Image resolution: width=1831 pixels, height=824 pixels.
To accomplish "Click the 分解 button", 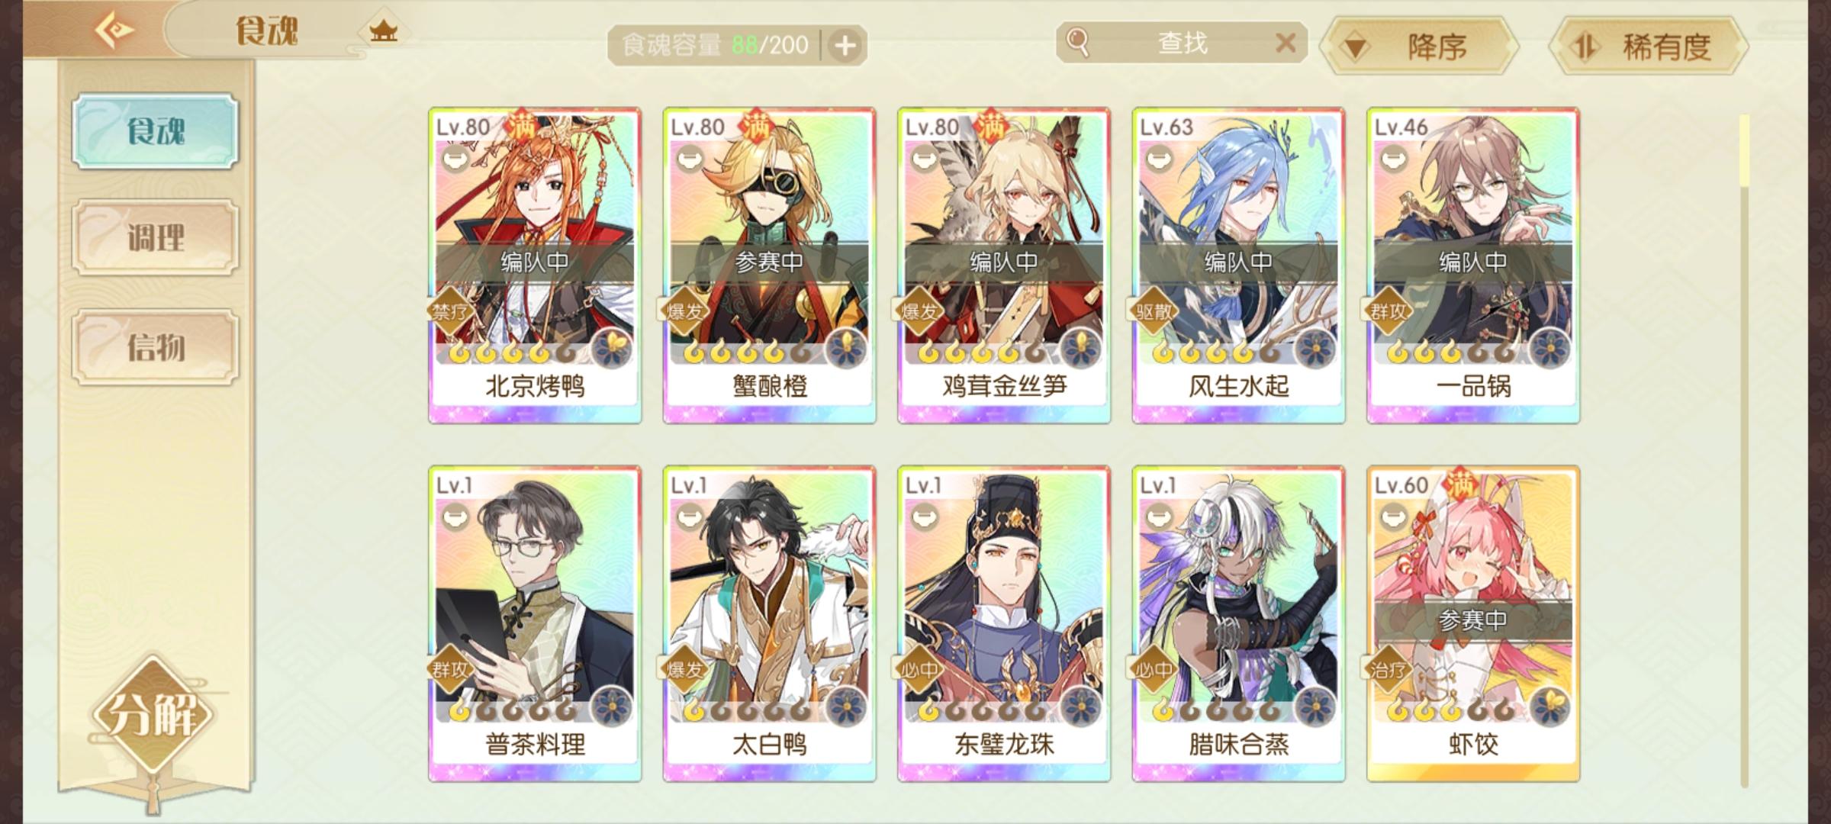I will click(x=154, y=716).
